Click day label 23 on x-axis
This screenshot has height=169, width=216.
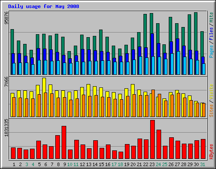pyautogui.click(x=152, y=164)
